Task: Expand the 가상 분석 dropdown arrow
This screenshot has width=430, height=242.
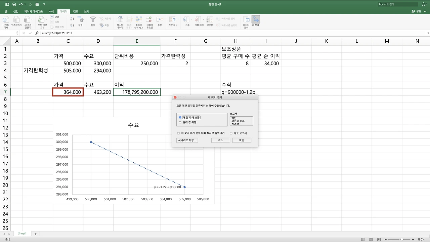Action: point(177,19)
